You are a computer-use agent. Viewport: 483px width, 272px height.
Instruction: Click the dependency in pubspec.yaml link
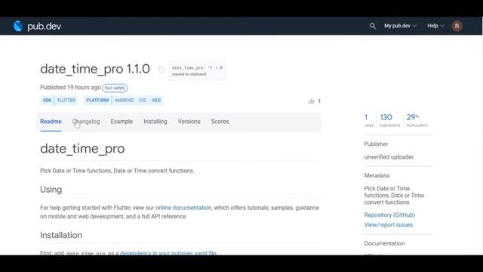point(168,253)
